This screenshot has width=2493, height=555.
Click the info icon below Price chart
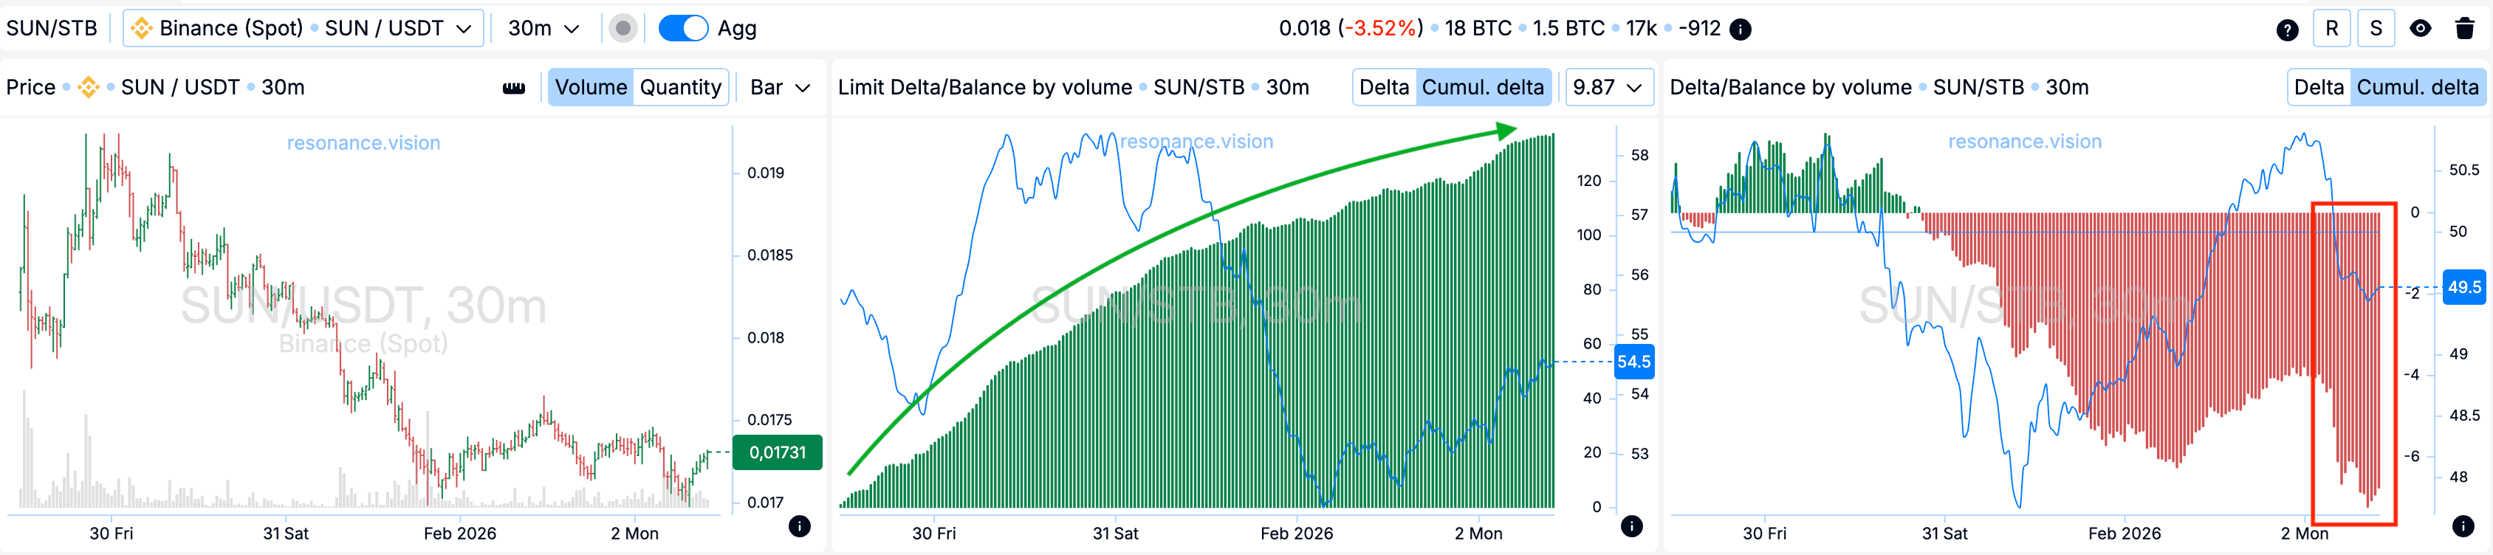tap(800, 526)
